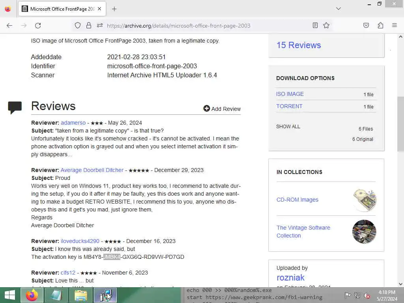Viewport: 404px width, 303px height.
Task: Click scrollbar up arrow
Action: click(x=400, y=37)
